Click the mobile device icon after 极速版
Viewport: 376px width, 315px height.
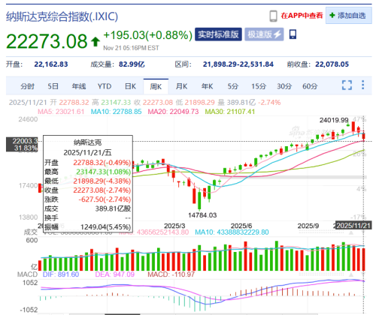(293, 34)
